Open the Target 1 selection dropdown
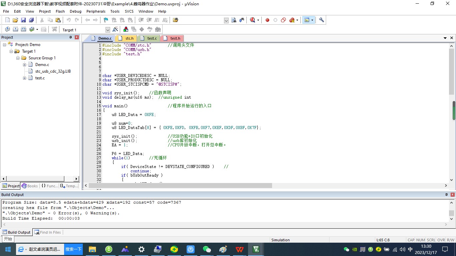The height and width of the screenshot is (256, 456). click(107, 30)
